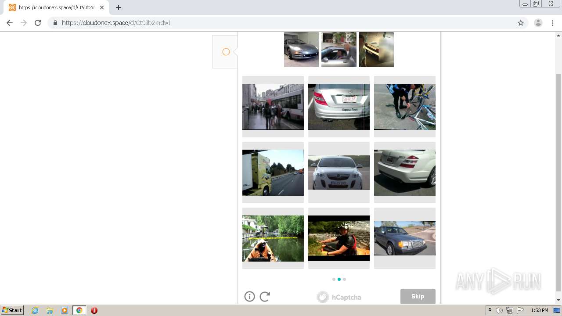Restore down the Chrome window
562x316 pixels.
coord(536,4)
